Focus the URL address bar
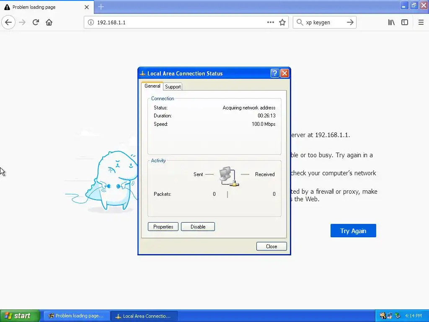The height and width of the screenshot is (322, 429). pos(186,22)
